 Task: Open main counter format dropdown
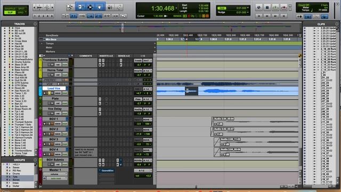pyautogui.click(x=176, y=9)
